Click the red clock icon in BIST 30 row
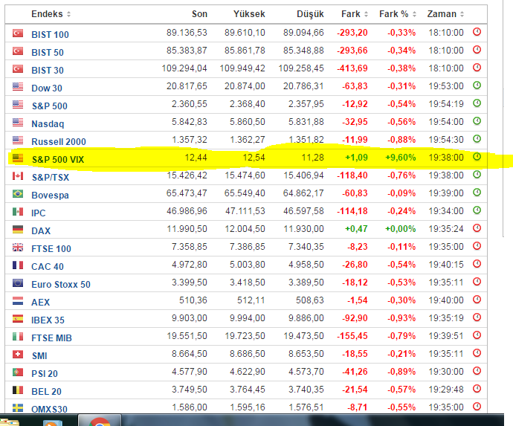The height and width of the screenshot is (426, 513). (x=477, y=68)
